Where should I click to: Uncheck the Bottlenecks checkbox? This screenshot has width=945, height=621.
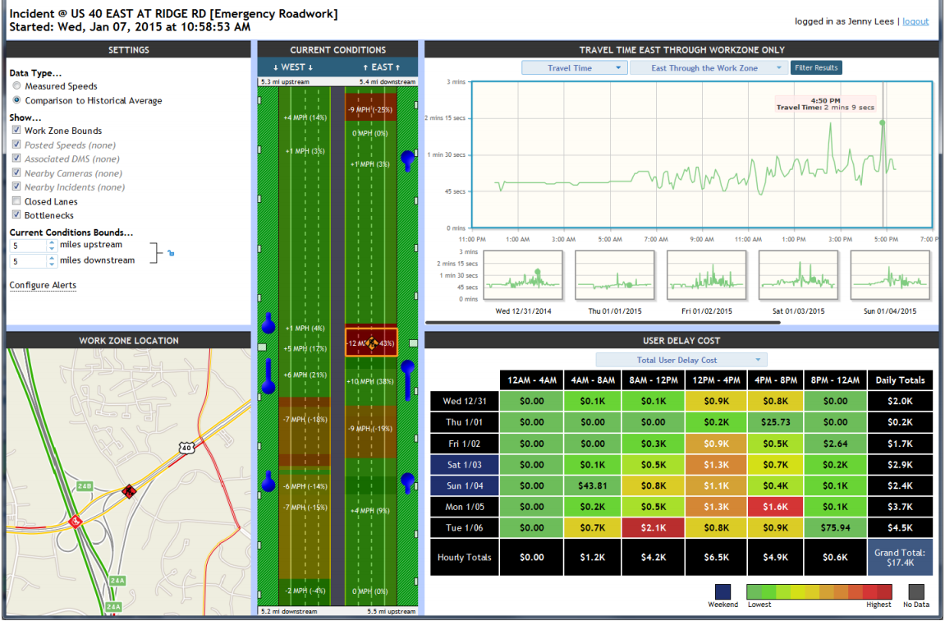click(x=16, y=215)
